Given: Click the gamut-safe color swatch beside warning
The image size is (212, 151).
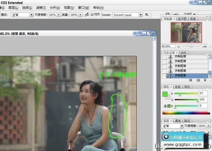Looking at the screenshot, I should tap(169, 106).
